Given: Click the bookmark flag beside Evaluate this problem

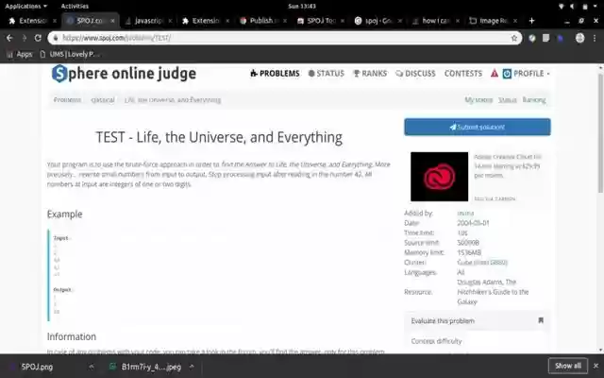Looking at the screenshot, I should (541, 320).
